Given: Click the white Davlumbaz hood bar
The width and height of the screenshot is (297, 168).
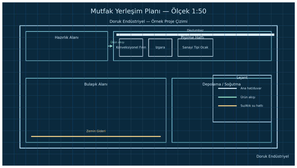Looking at the screenshot, I should click(195, 35).
